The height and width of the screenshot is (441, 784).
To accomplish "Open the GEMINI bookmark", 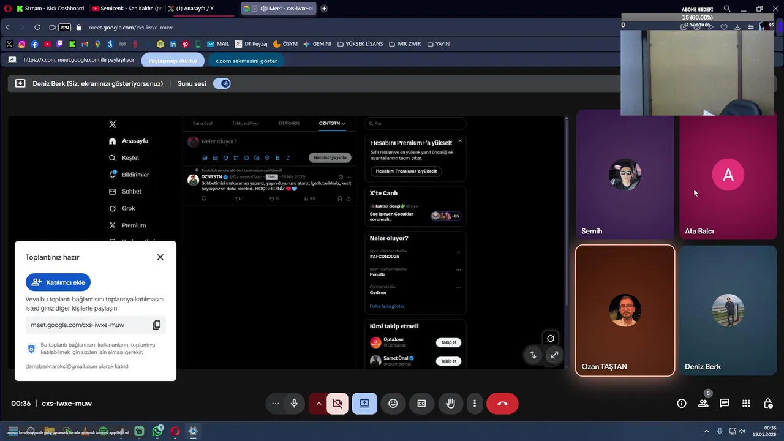I will (317, 44).
